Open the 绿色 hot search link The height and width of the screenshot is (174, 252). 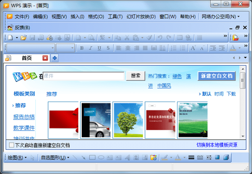[177, 76]
